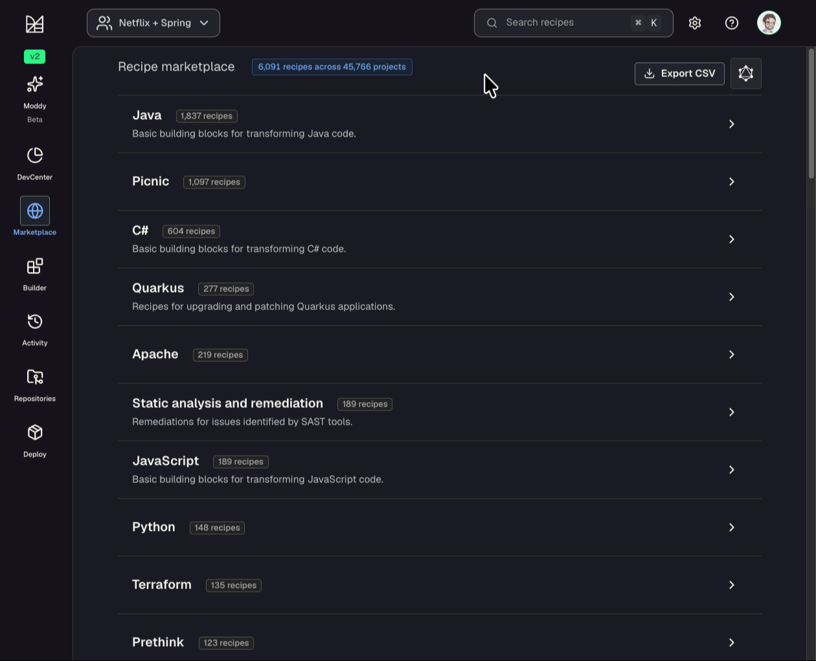Screen dimensions: 816x661
Task: Open the Builder section
Action: click(x=35, y=274)
